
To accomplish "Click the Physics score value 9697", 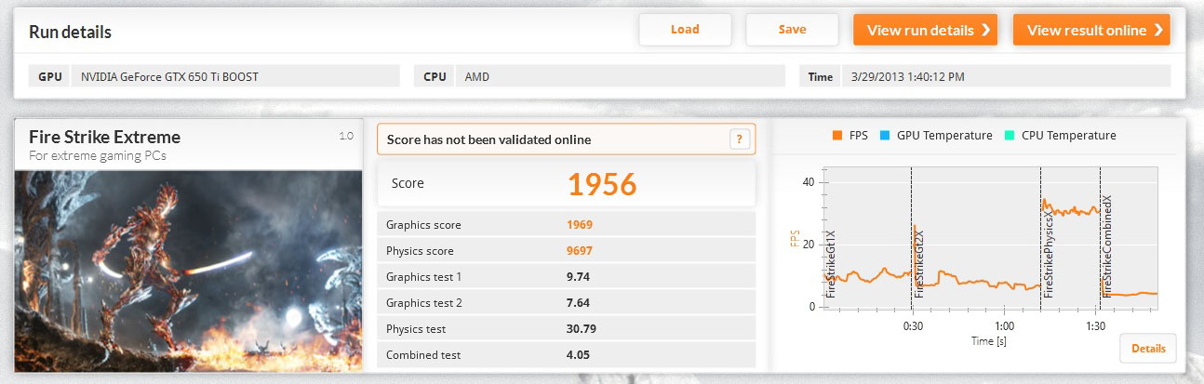I will click(x=580, y=251).
